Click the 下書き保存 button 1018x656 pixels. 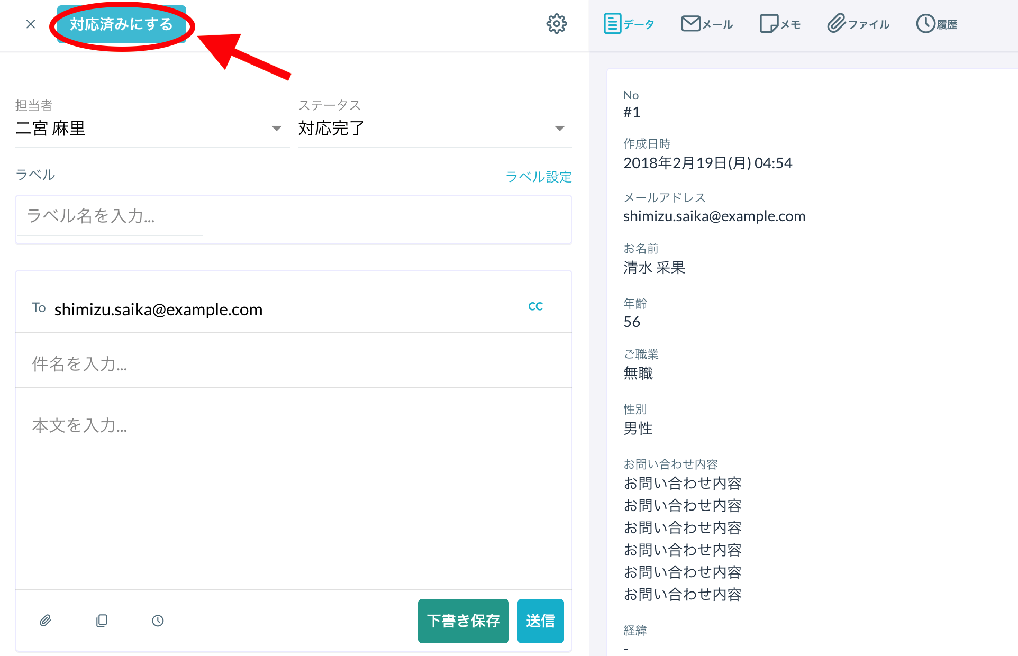(463, 621)
